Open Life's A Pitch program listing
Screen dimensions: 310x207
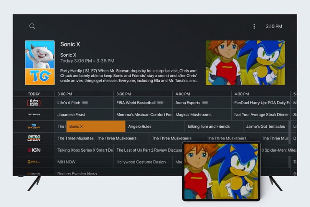[84, 103]
